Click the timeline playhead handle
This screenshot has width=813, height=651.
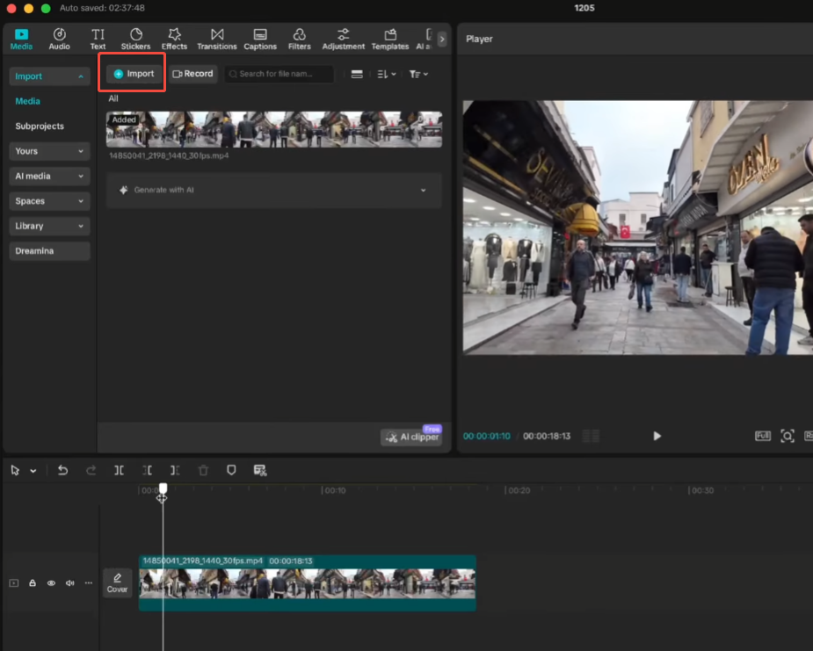[x=163, y=488]
